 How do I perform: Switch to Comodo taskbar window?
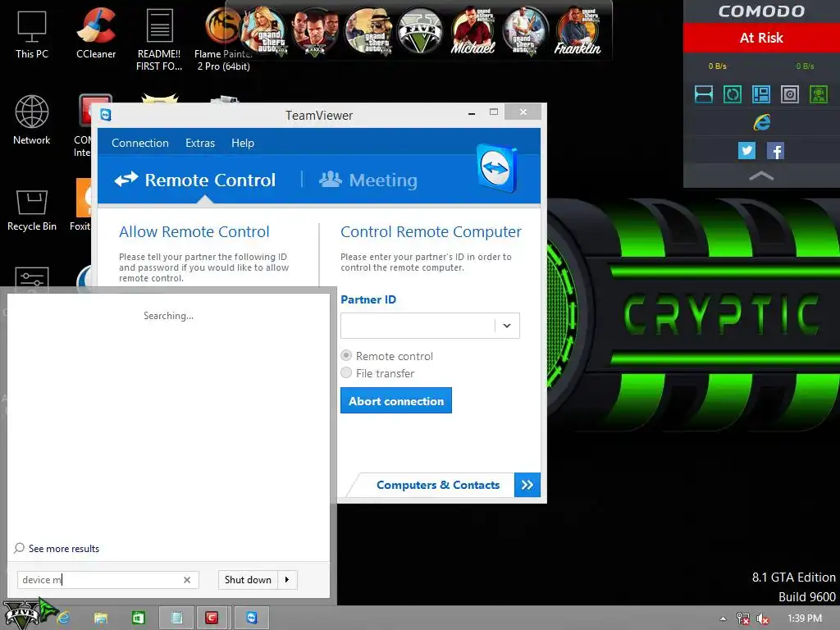coord(212,619)
